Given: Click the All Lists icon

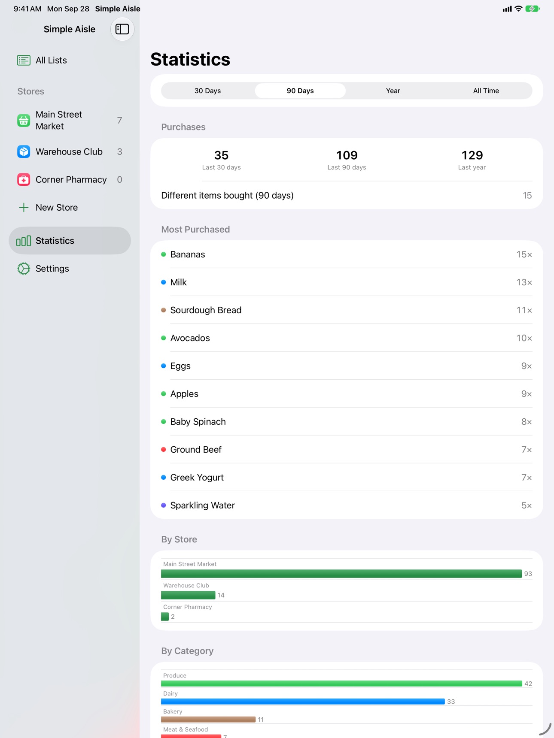Looking at the screenshot, I should (x=24, y=60).
